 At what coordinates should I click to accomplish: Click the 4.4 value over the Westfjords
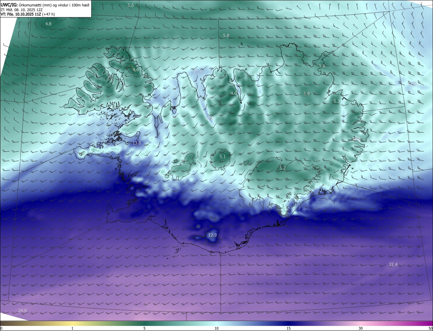[x=136, y=70]
